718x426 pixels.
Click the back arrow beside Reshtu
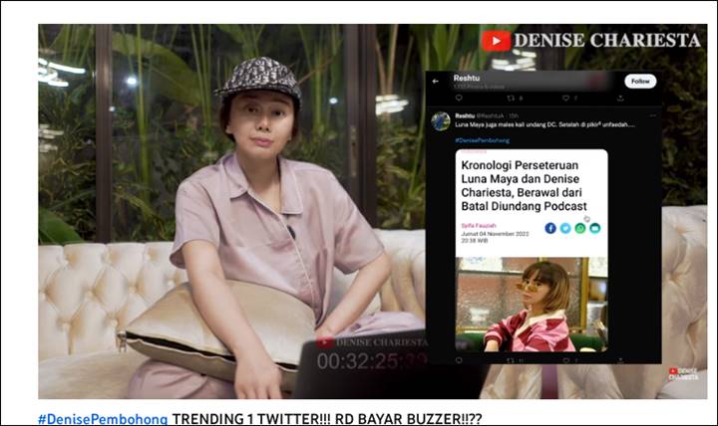click(436, 82)
